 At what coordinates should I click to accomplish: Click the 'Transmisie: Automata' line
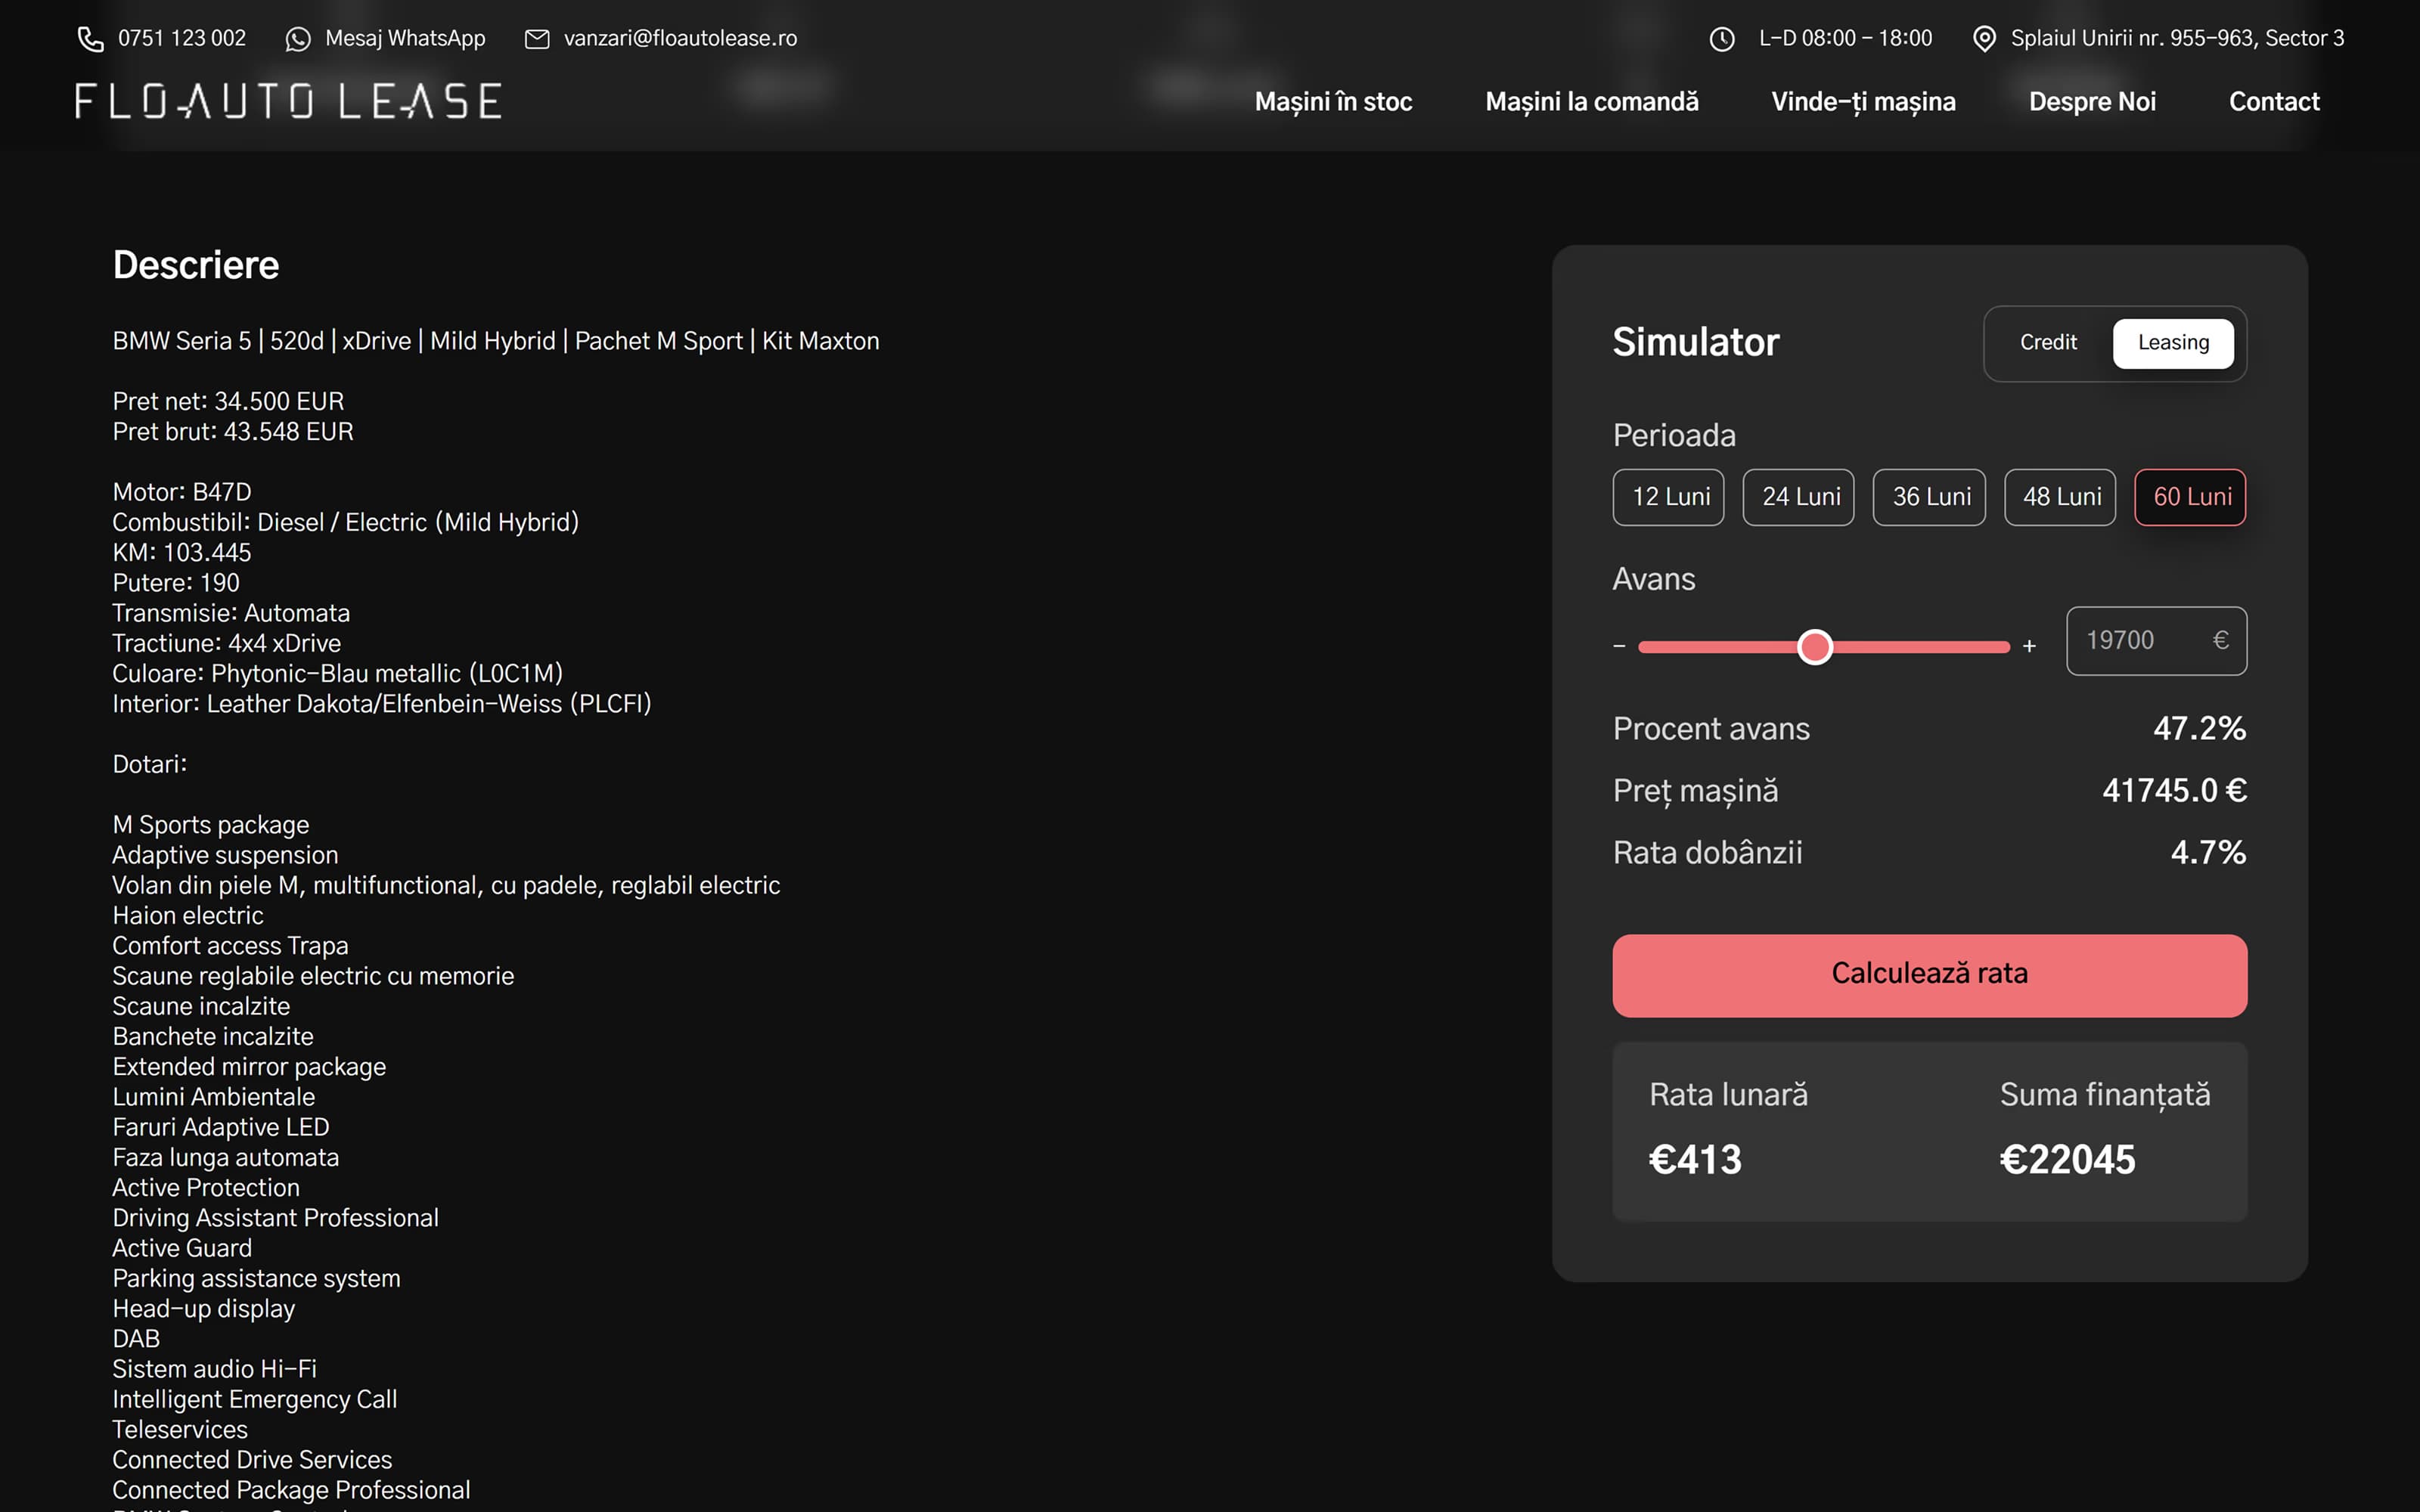[231, 613]
